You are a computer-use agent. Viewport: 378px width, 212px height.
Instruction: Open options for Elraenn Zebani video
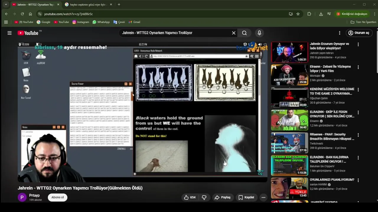click(x=358, y=67)
